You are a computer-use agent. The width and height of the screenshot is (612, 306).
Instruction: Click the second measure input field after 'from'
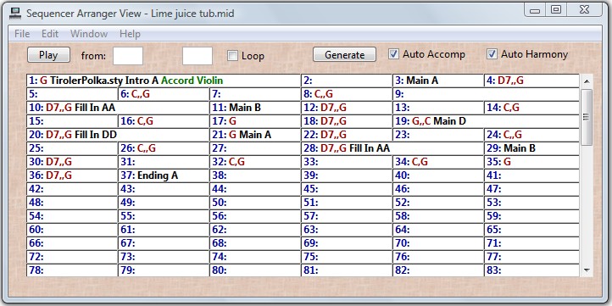click(198, 56)
